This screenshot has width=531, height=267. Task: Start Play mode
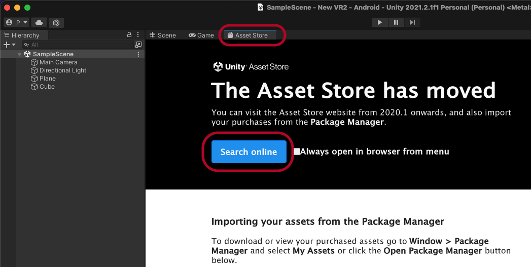pyautogui.click(x=380, y=22)
